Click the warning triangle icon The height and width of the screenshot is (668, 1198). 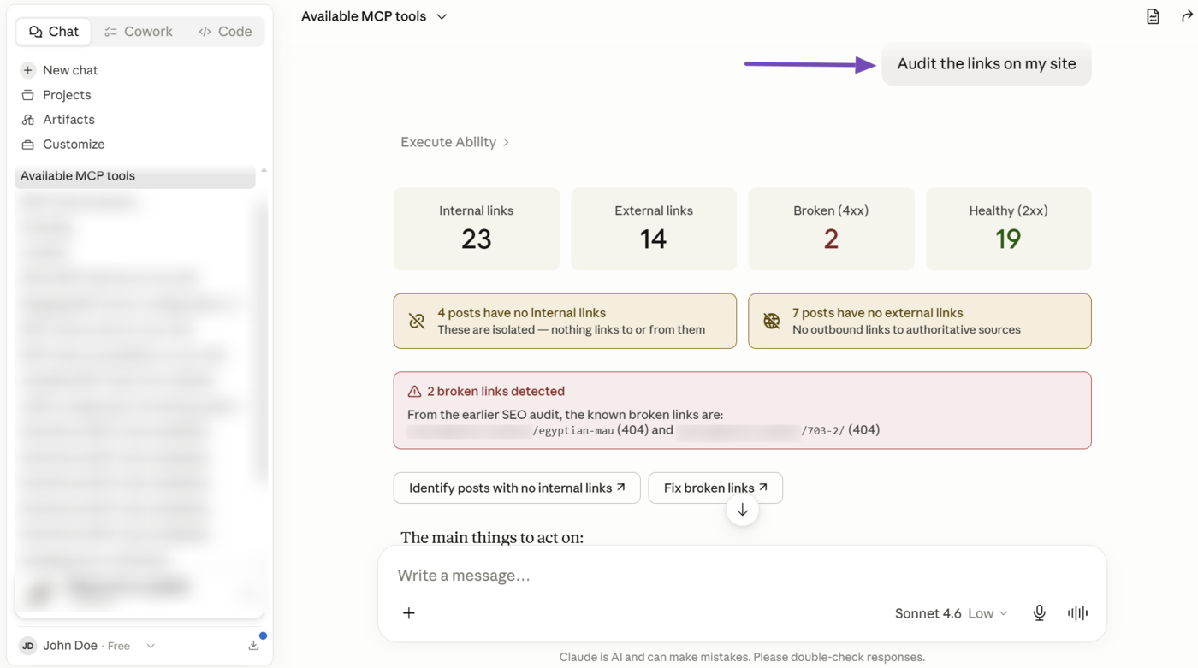[414, 392]
